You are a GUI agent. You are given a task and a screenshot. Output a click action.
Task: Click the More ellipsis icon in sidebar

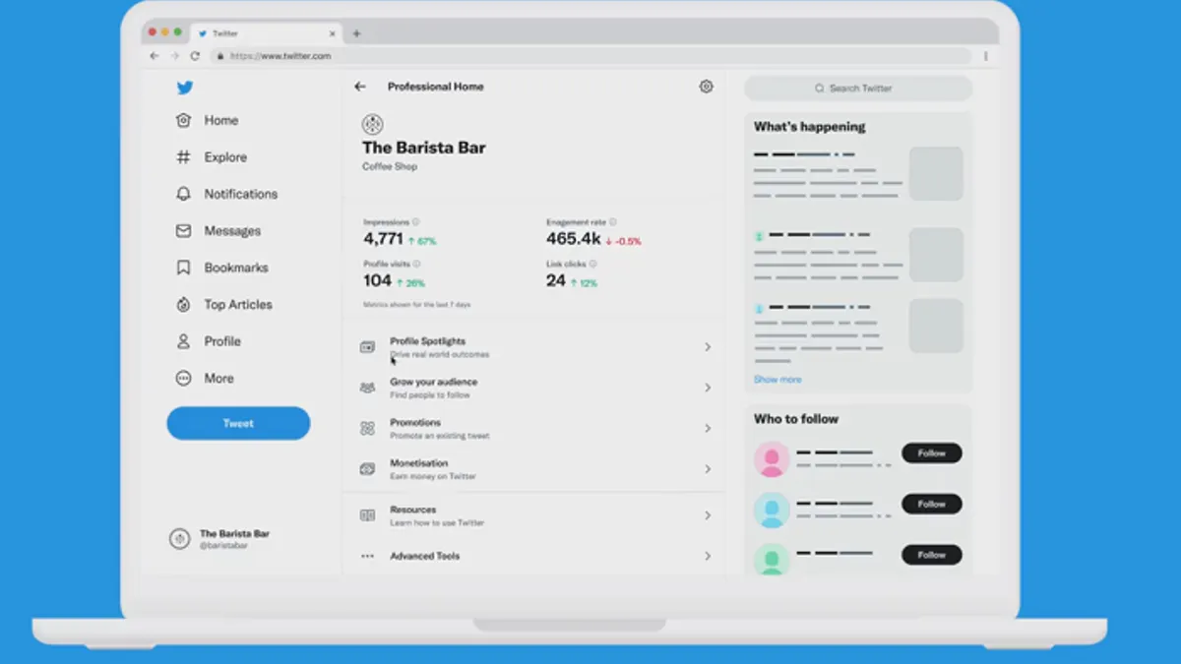[x=183, y=379]
